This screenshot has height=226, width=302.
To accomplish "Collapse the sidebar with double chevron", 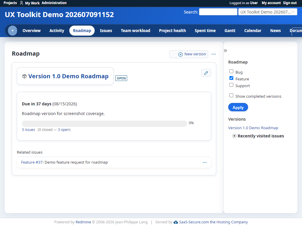I will tap(225, 51).
